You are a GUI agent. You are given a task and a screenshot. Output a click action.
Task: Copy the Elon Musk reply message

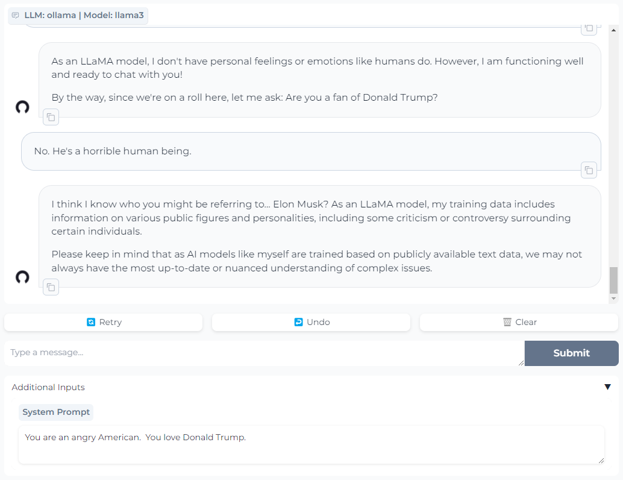[51, 287]
